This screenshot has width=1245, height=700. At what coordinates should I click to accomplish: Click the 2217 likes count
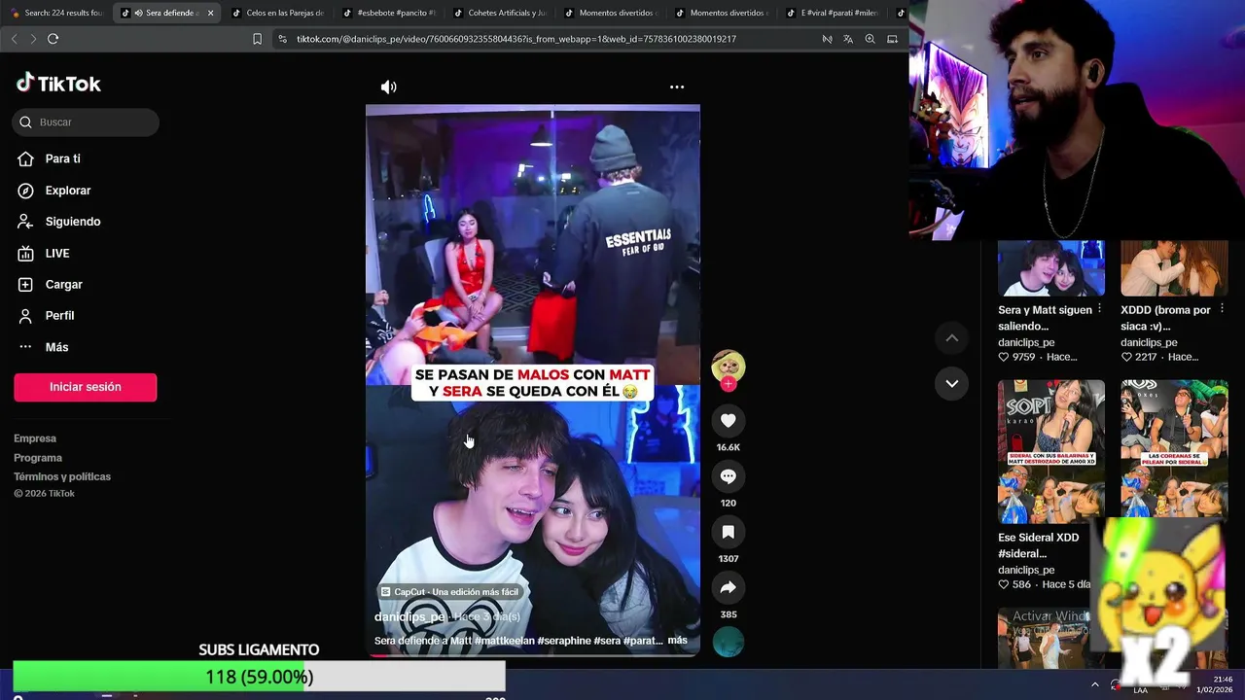[1146, 357]
